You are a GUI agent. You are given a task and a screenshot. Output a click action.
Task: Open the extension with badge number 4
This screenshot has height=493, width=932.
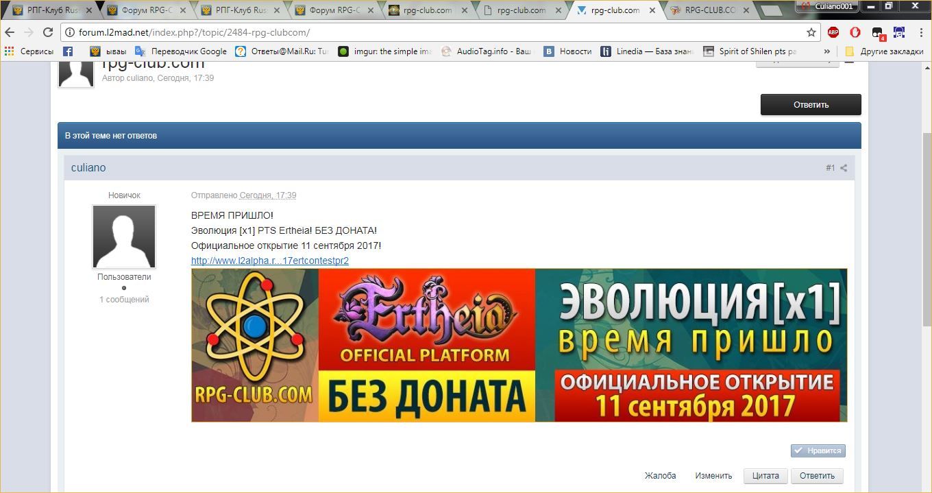coord(878,33)
